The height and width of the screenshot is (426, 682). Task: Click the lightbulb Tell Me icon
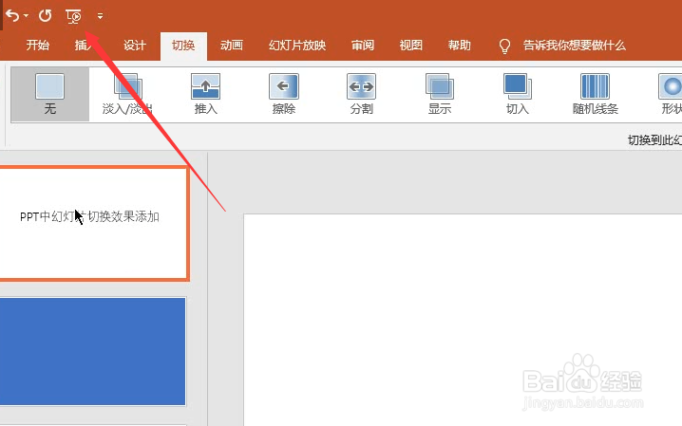point(504,46)
